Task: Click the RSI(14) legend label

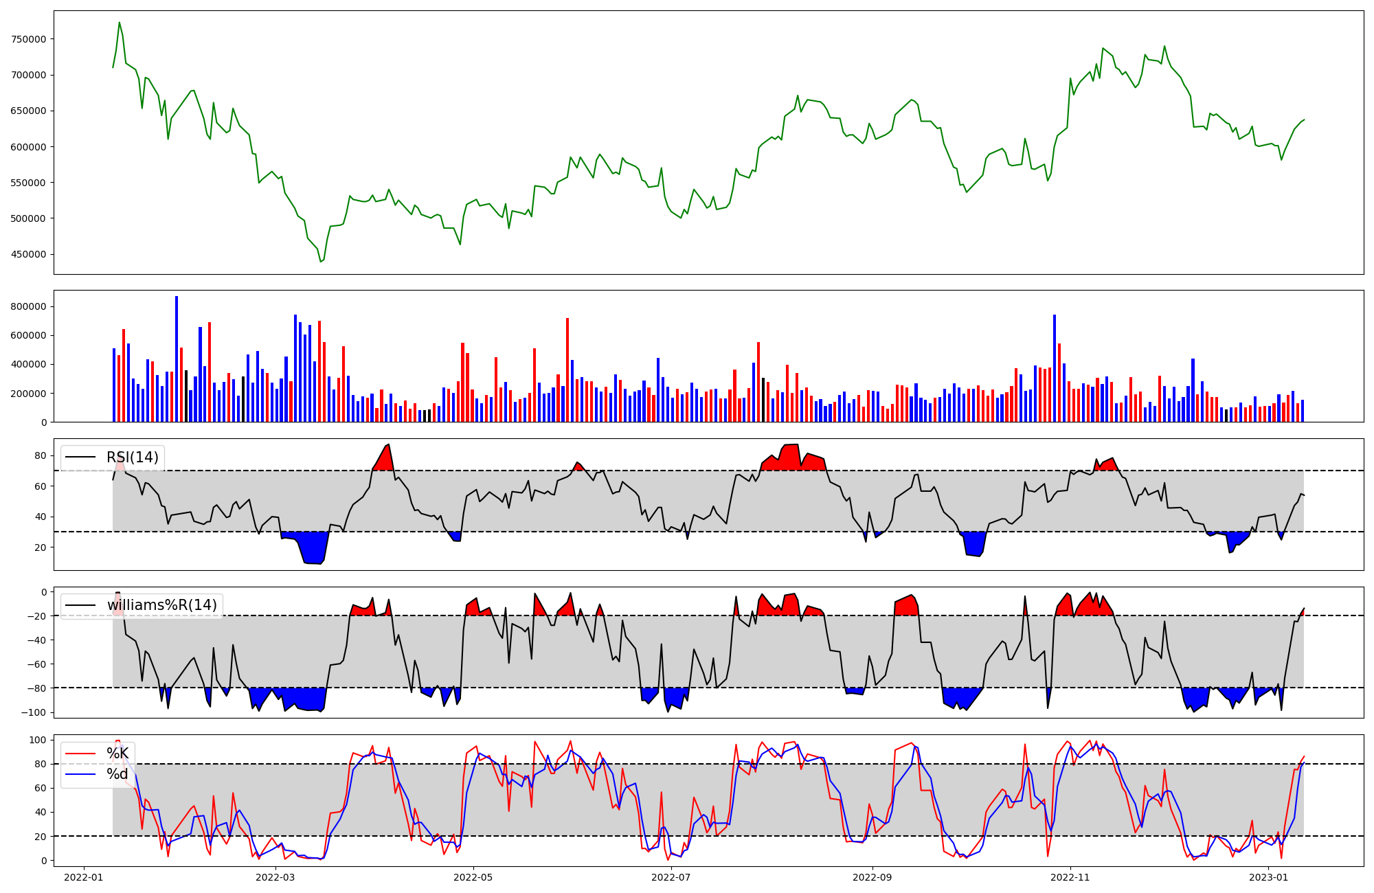Action: point(132,457)
